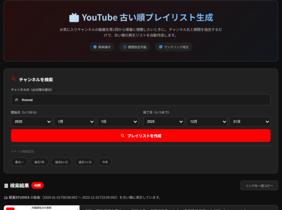Focus the channel ID field containing thmnet
The width and height of the screenshot is (282, 210).
tap(141, 100)
